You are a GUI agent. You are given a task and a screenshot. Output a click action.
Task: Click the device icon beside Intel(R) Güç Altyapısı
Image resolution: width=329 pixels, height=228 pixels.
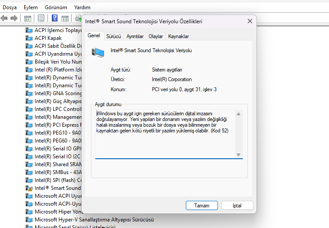29,101
